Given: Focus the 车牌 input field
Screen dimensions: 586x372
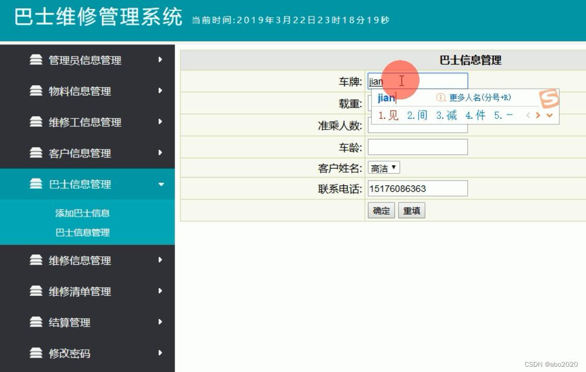Looking at the screenshot, I should pos(418,81).
